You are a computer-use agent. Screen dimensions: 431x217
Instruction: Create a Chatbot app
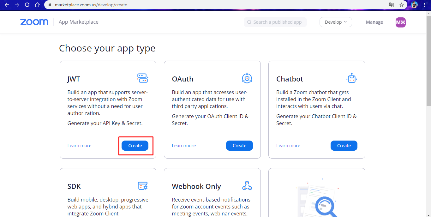344,146
